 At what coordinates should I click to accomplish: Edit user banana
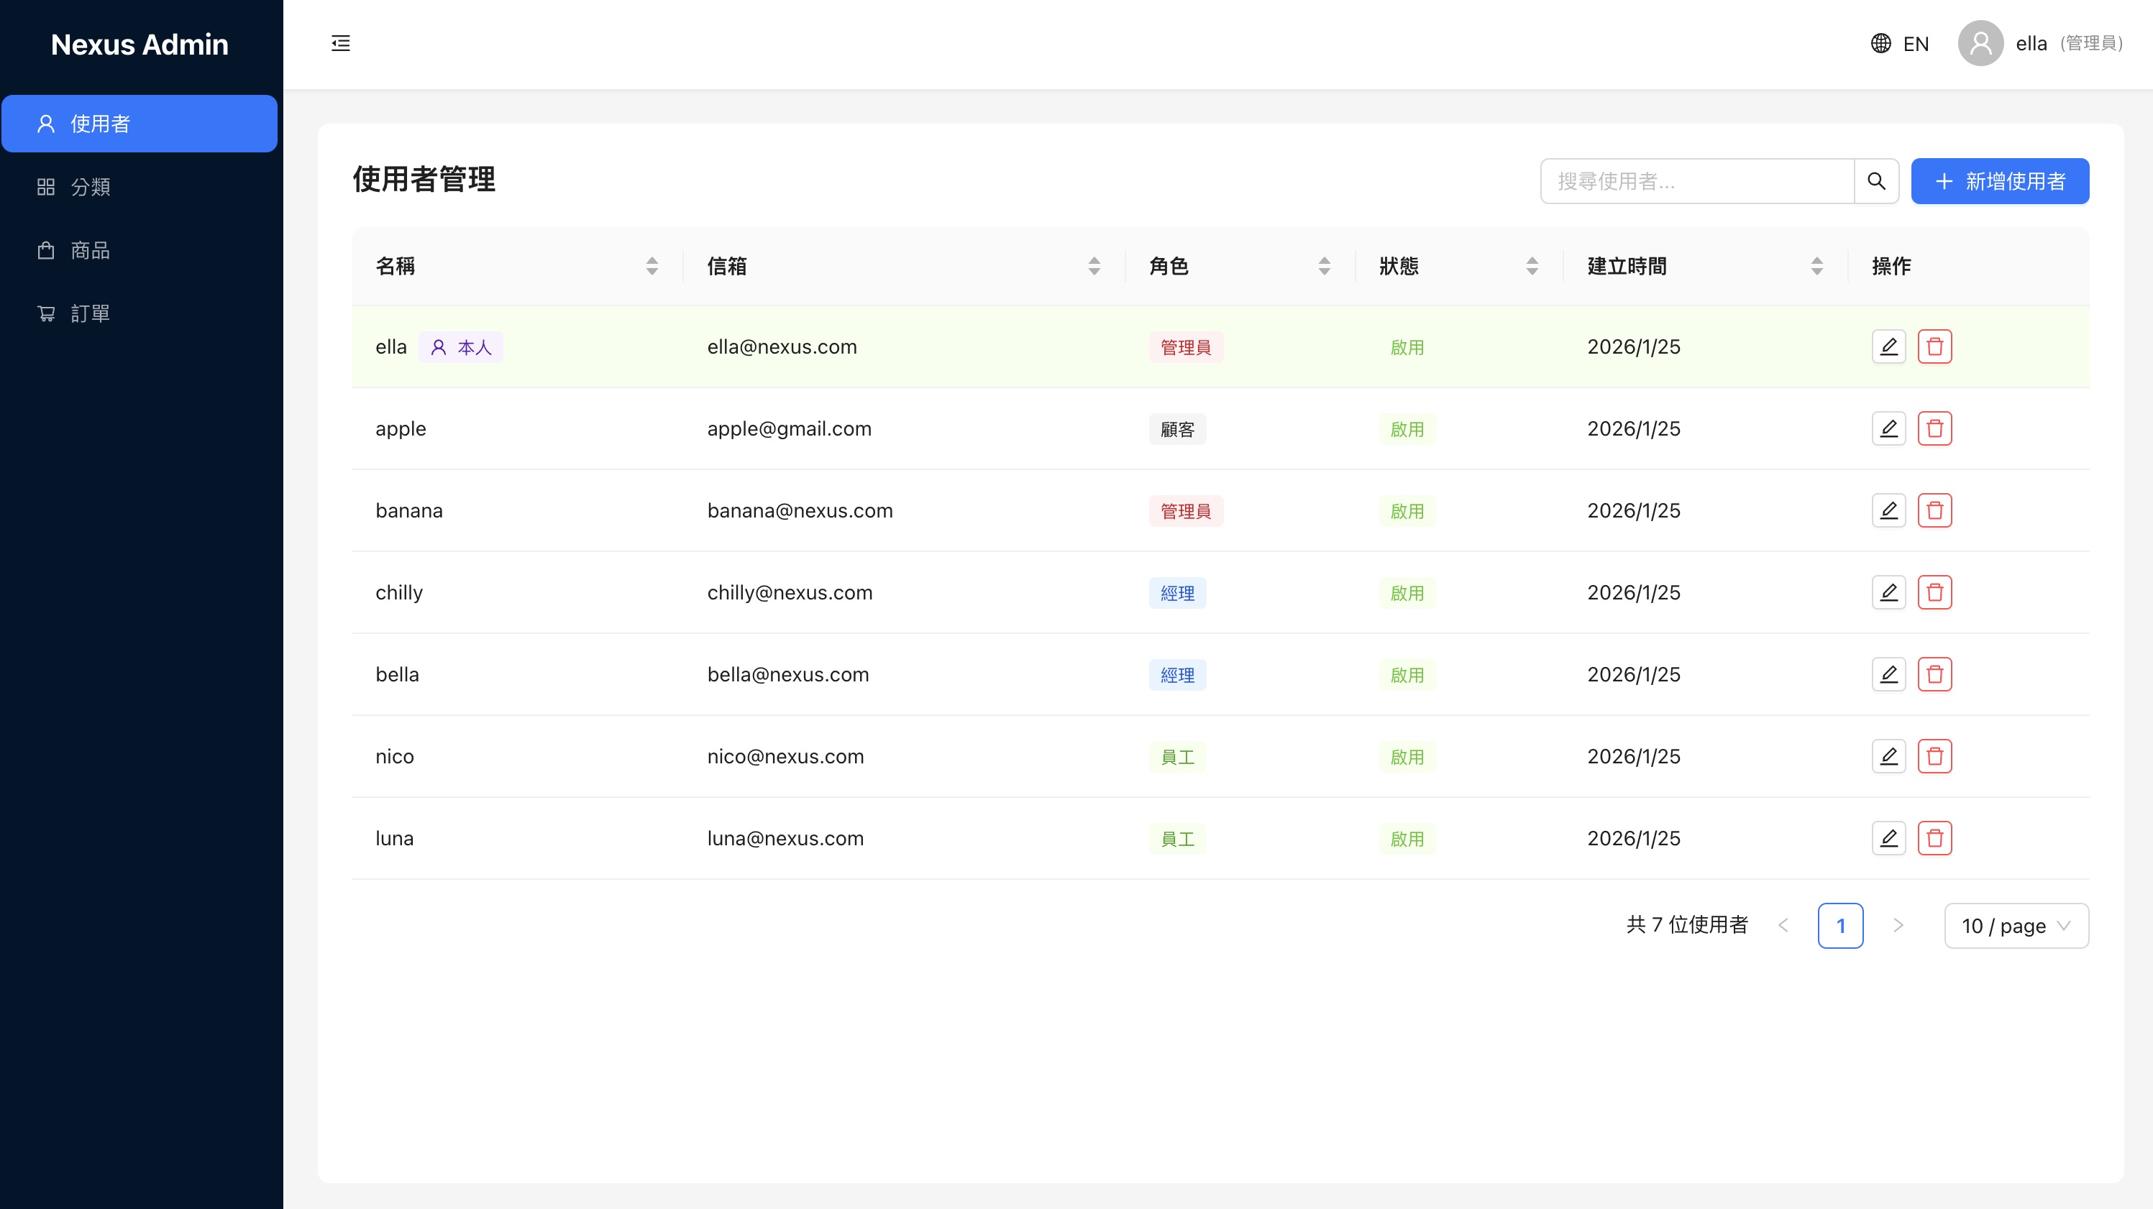click(1888, 510)
